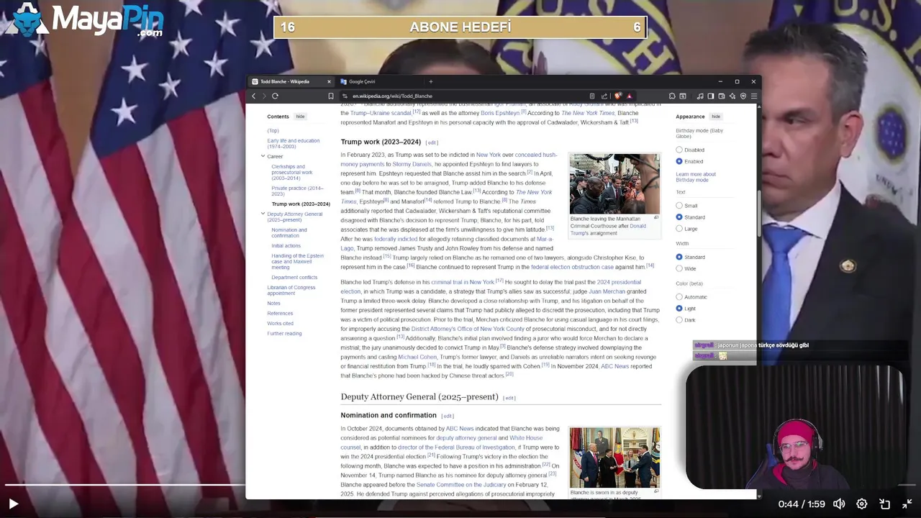Choose Small text size

679,206
